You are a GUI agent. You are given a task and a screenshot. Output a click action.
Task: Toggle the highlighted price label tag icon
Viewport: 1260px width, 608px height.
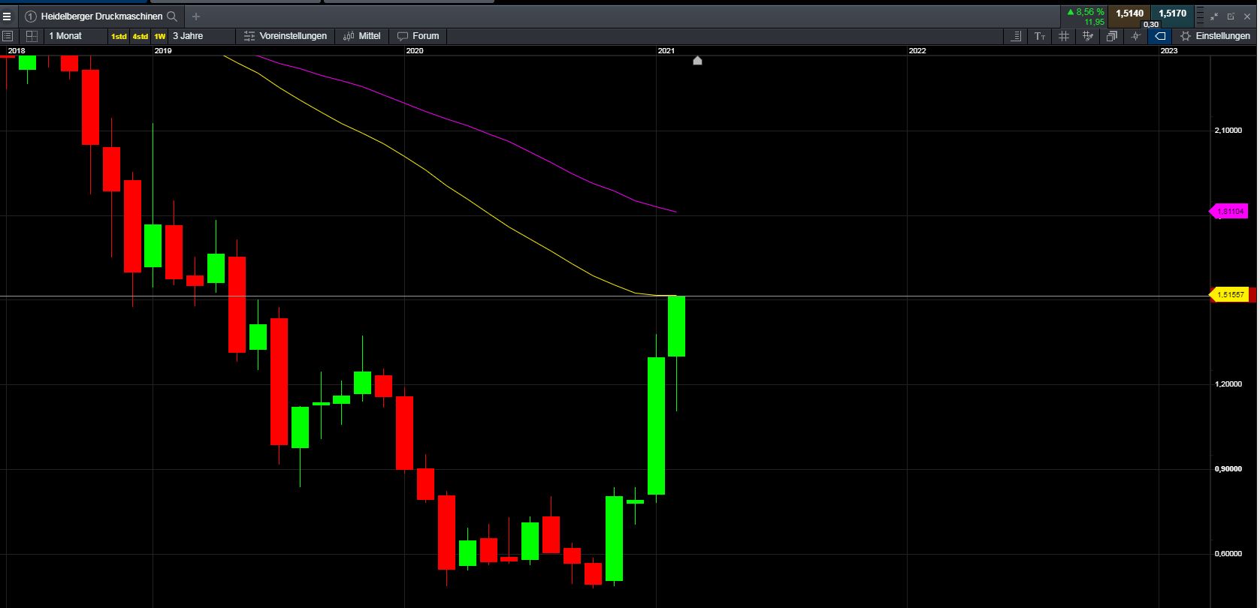point(1160,36)
